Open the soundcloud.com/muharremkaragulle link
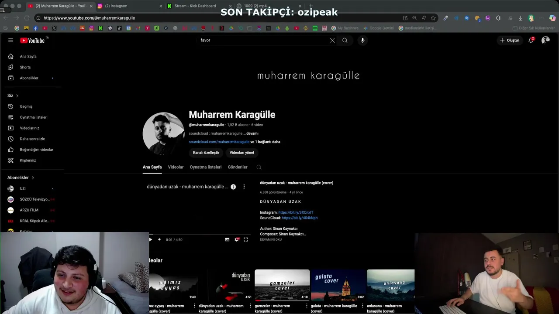 219,142
